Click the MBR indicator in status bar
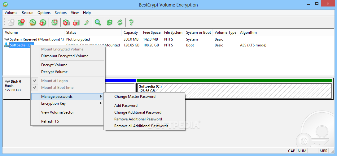Viewport: 337px width, 156px height. (324, 151)
